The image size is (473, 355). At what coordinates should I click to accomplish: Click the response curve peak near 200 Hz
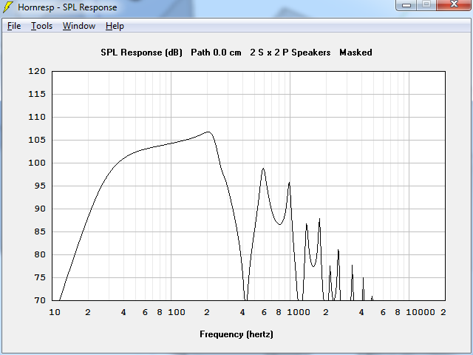tap(208, 132)
